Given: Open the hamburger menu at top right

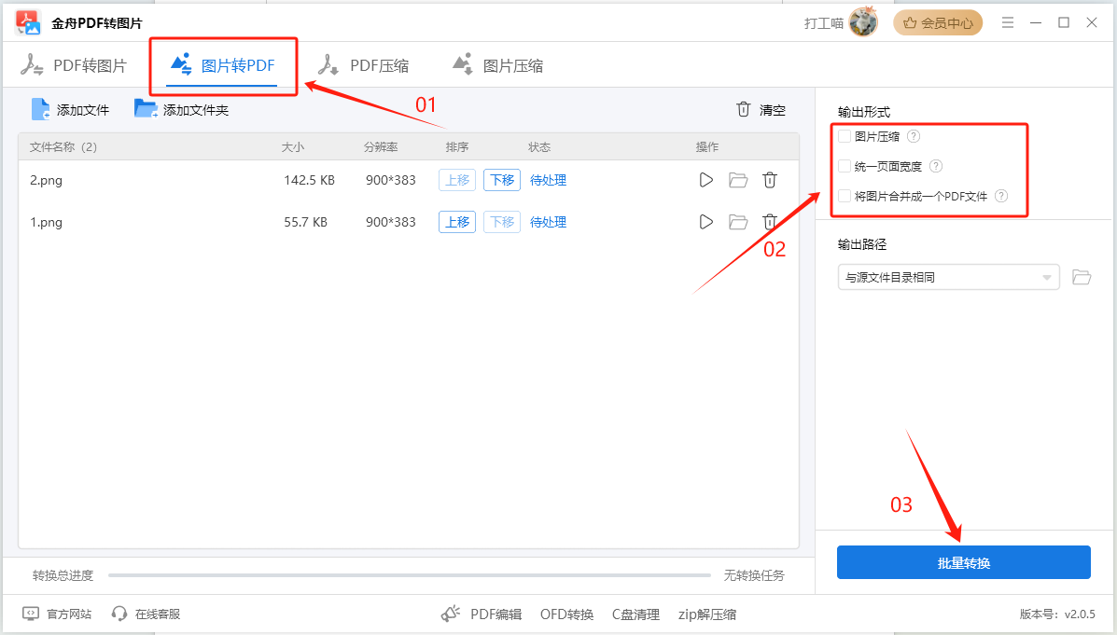Looking at the screenshot, I should pos(1007,22).
